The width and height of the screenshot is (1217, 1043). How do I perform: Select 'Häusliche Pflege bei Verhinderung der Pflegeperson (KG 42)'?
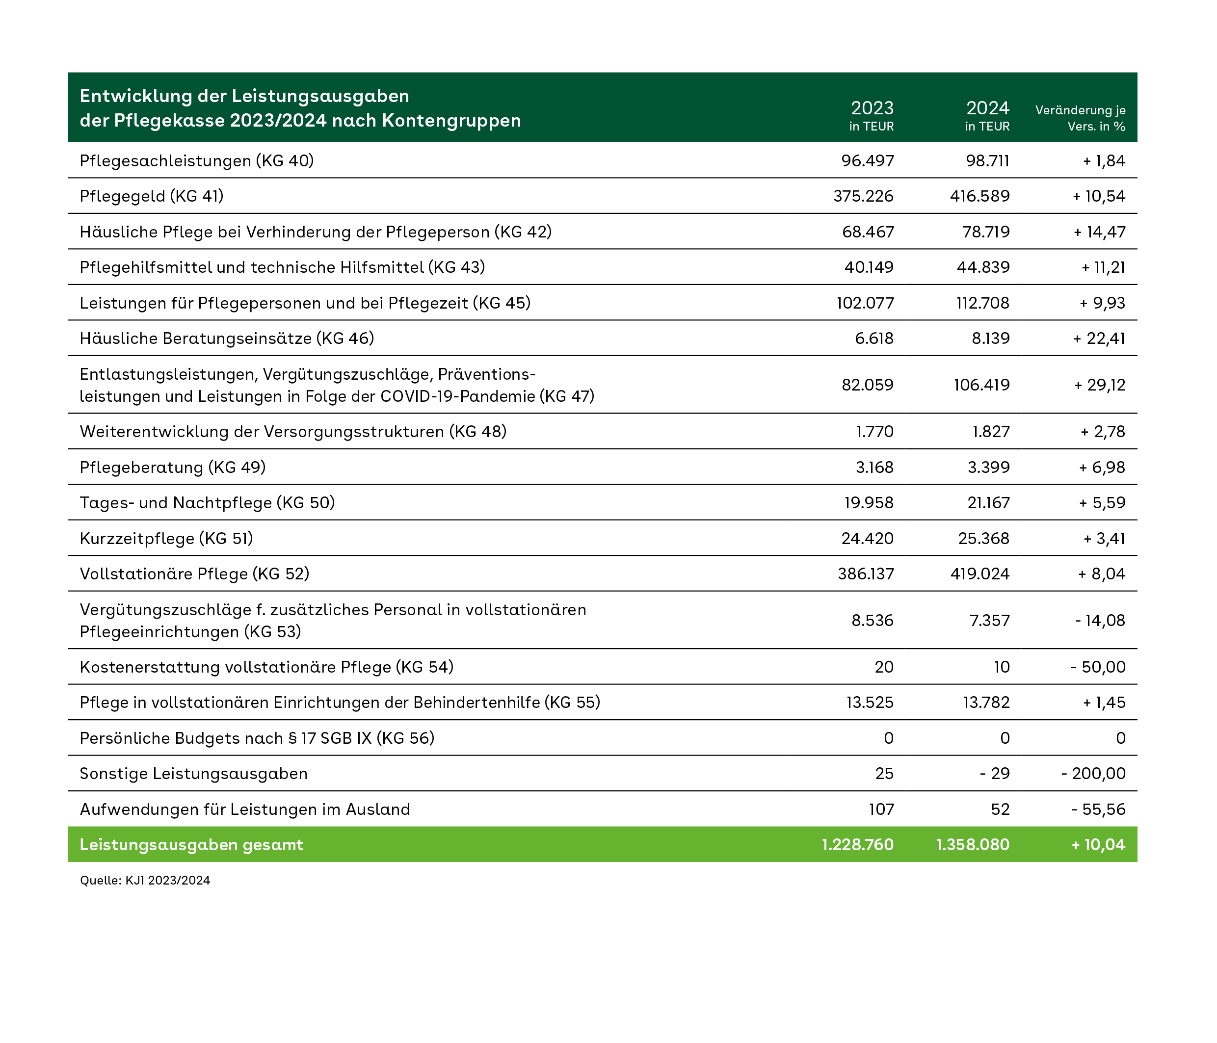(x=316, y=232)
